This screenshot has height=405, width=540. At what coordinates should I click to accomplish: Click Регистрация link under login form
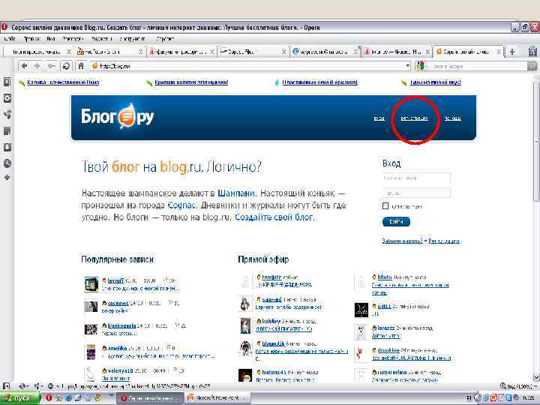click(444, 241)
